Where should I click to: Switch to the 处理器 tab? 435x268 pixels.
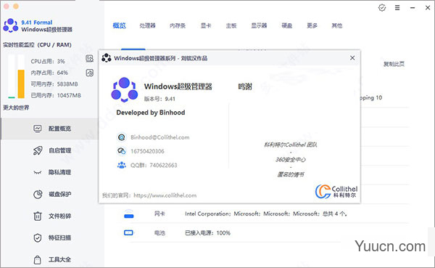tap(147, 25)
